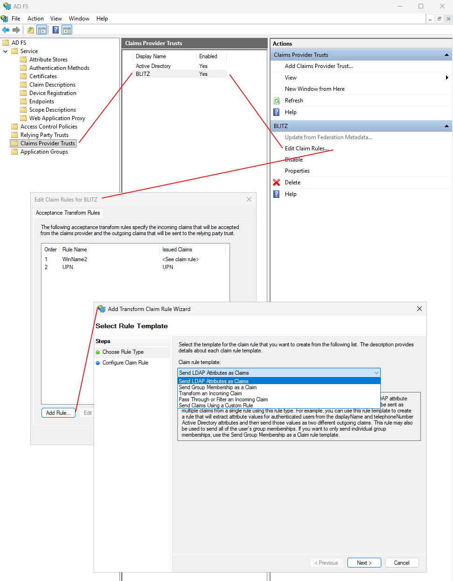Select Device Registration in the tree

(x=53, y=93)
